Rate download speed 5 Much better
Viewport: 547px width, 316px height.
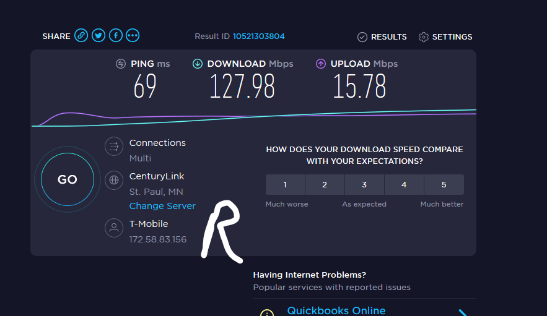444,185
